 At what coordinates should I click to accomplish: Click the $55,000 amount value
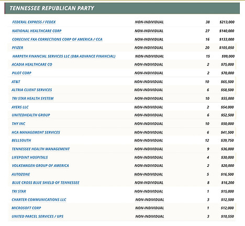[227, 98]
